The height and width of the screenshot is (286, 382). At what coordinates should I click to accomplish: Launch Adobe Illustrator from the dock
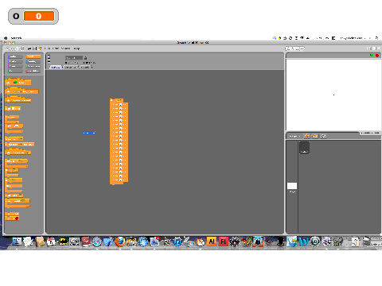pyautogui.click(x=212, y=242)
